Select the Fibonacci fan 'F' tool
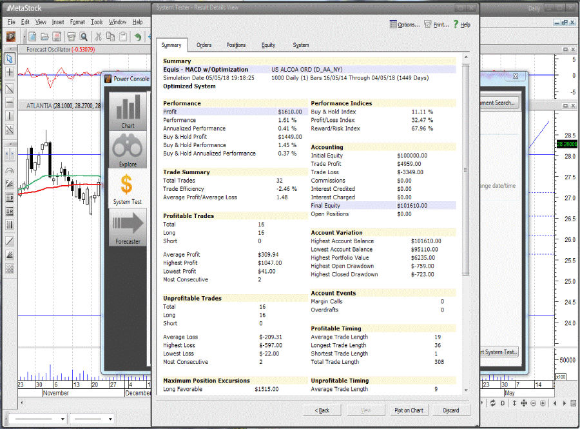580x429 pixels. [x=10, y=184]
